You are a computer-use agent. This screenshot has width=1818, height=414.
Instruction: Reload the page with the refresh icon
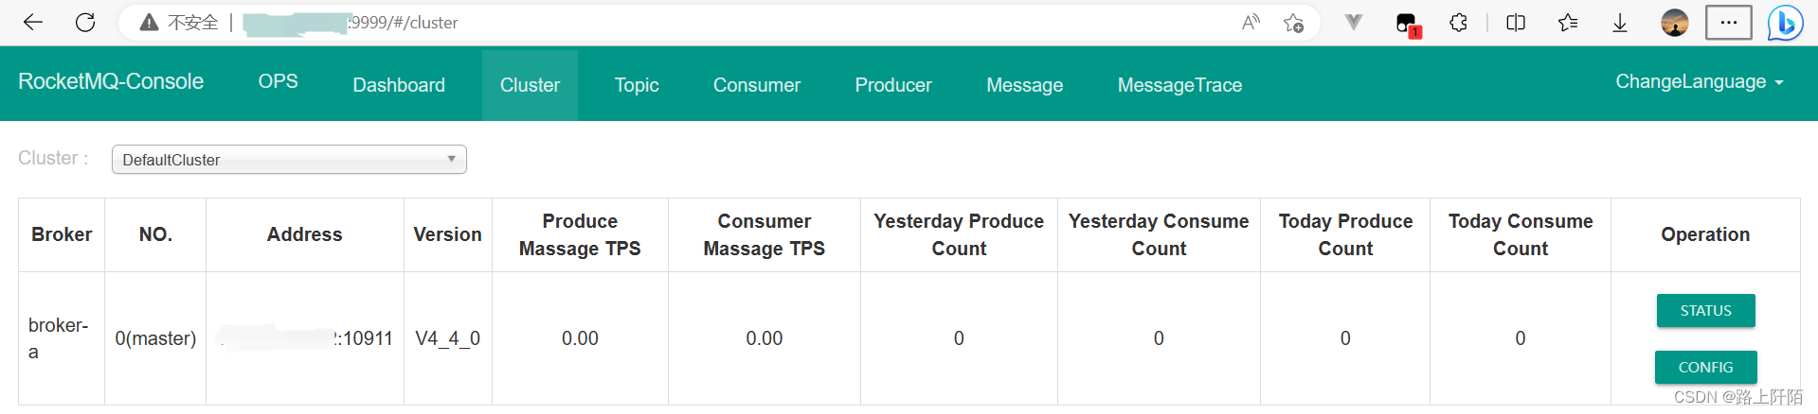[x=85, y=23]
